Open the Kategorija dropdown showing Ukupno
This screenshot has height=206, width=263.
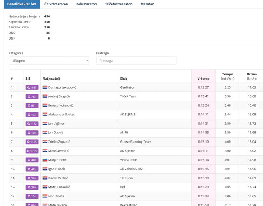tap(49, 61)
